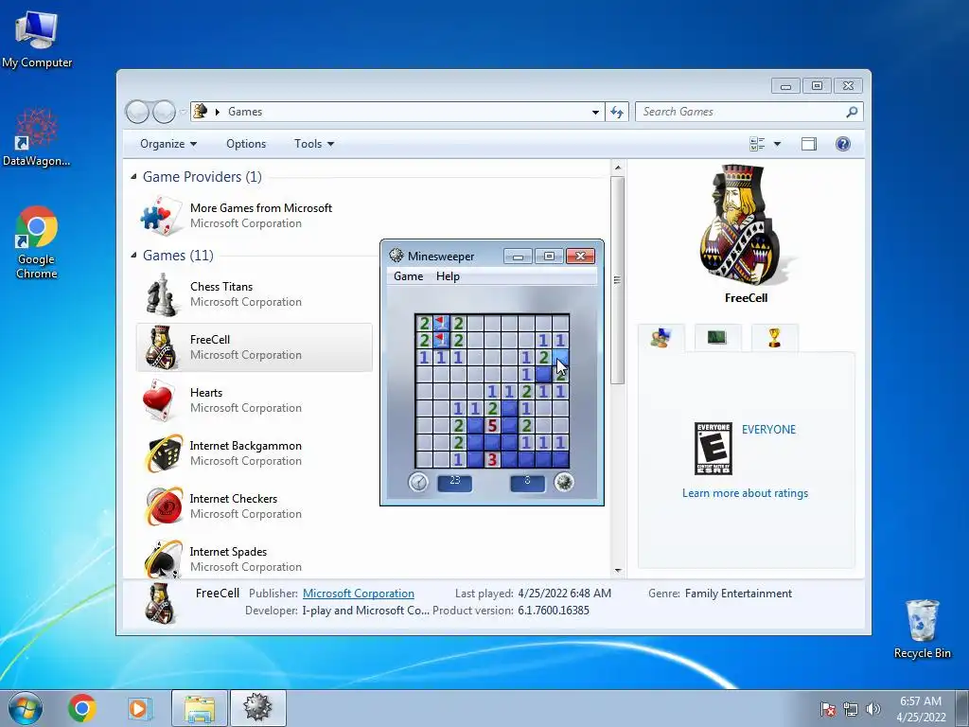The width and height of the screenshot is (969, 727).
Task: Select the Internet Backgammon dice icon
Action: click(163, 453)
